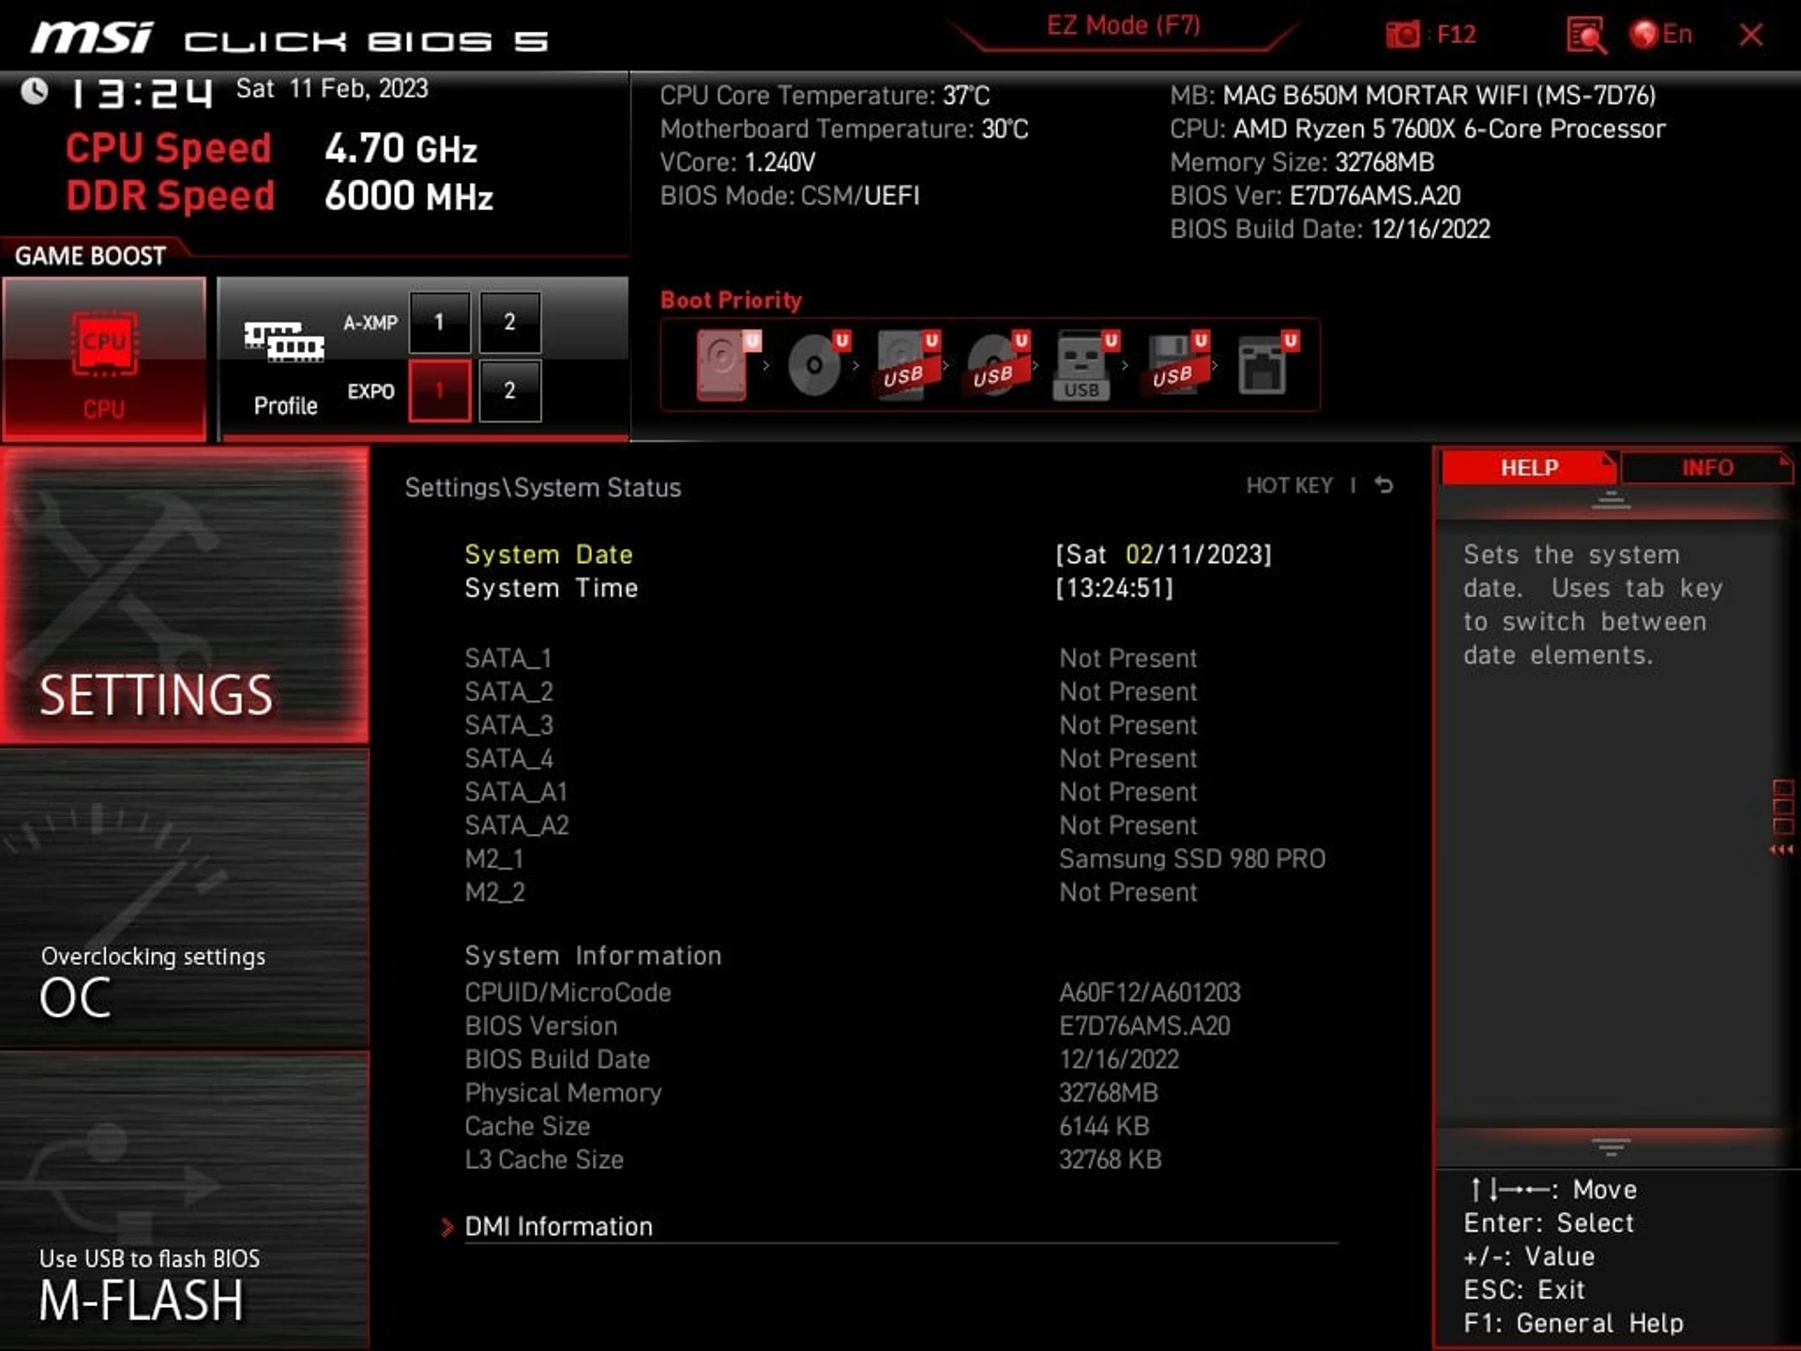Collapse help panel using top handle
Viewport: 1801px width, 1351px height.
[1611, 501]
